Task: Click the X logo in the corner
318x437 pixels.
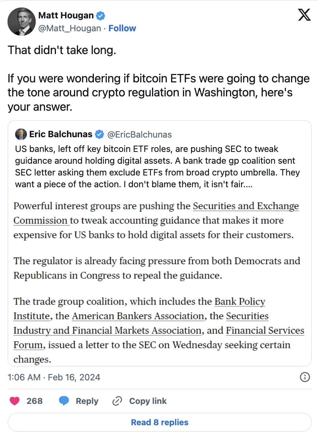Action: 304,15
